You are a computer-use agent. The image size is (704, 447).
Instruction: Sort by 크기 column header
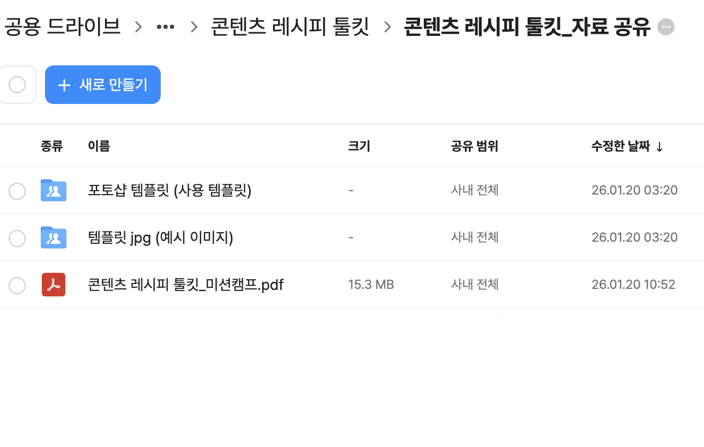tap(359, 146)
